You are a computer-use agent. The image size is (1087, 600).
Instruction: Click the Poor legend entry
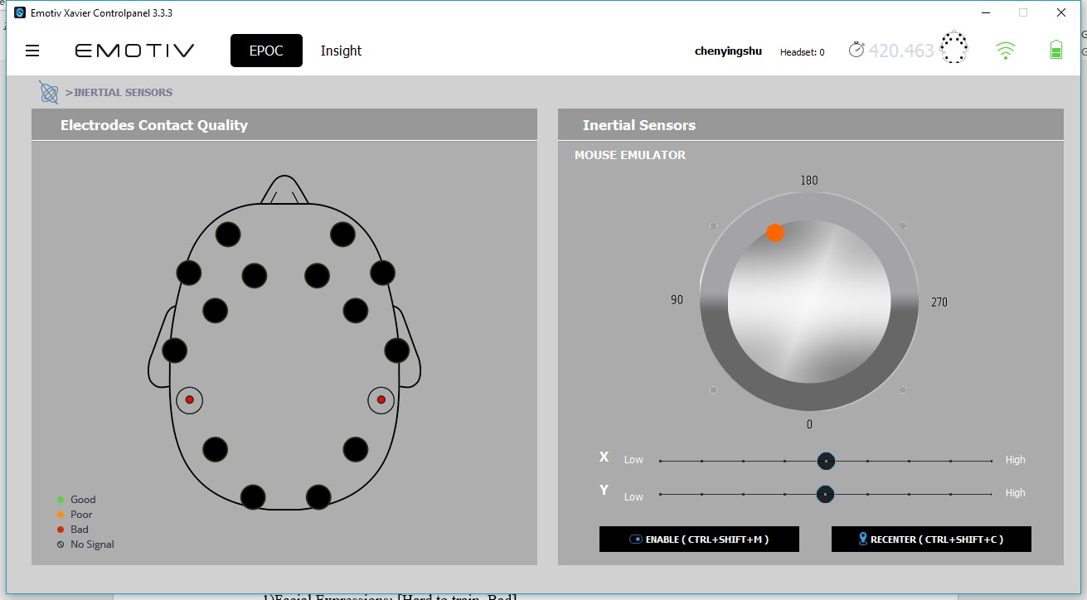[75, 515]
